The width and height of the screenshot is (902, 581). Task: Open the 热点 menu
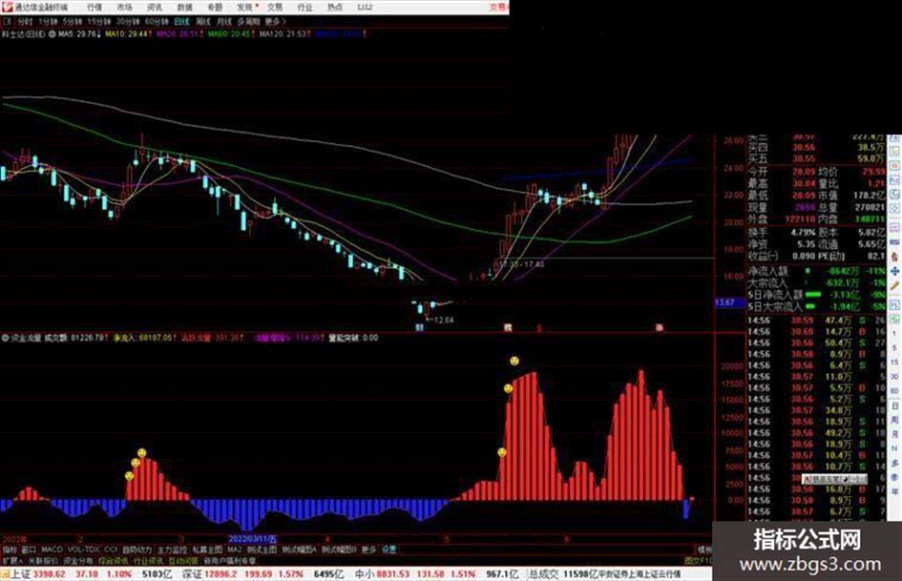(x=335, y=7)
